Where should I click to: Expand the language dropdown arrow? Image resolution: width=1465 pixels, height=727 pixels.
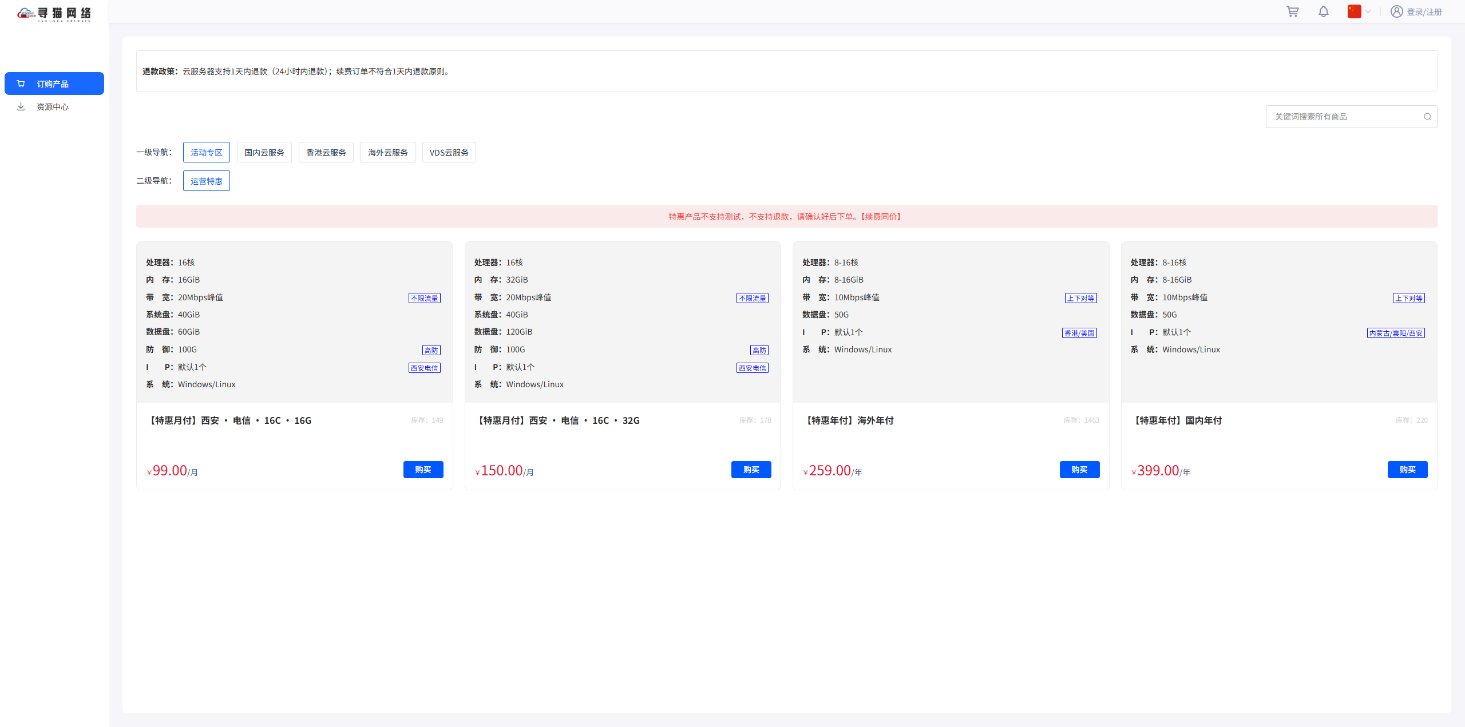(1368, 11)
